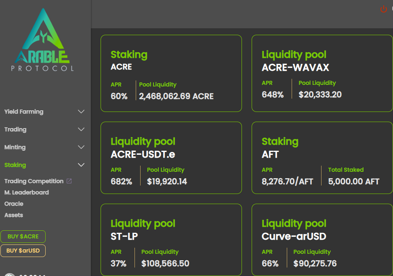Open the ACRE Staking card
This screenshot has height=276, width=393.
pos(171,73)
